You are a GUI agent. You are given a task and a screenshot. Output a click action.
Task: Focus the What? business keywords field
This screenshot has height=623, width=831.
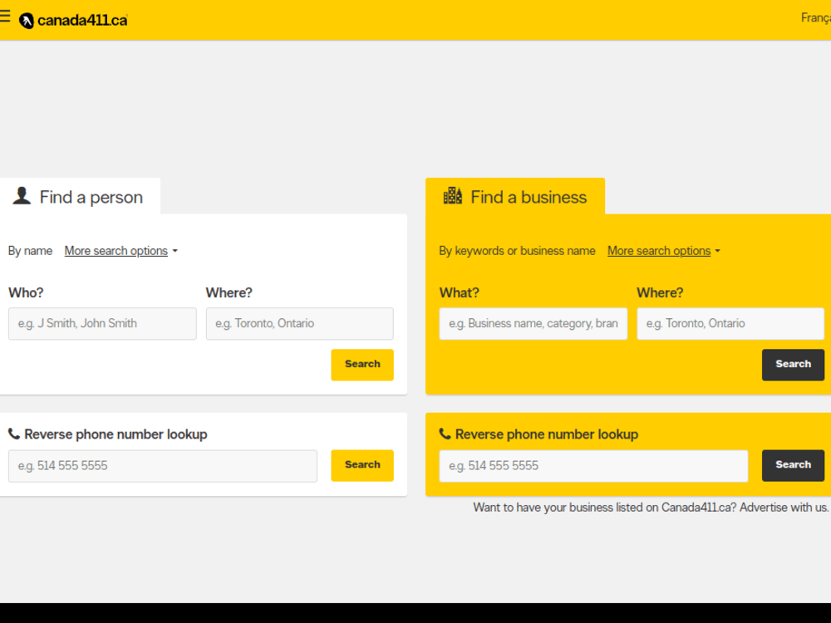click(x=534, y=324)
